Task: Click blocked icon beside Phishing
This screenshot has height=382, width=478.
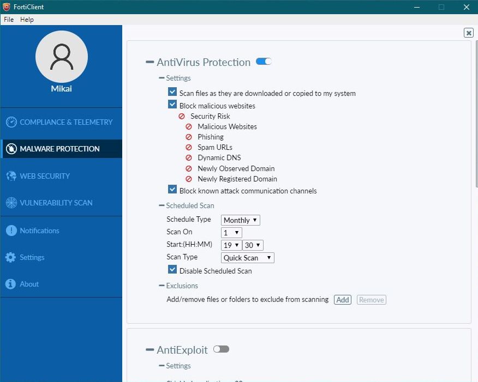Action: (x=189, y=137)
